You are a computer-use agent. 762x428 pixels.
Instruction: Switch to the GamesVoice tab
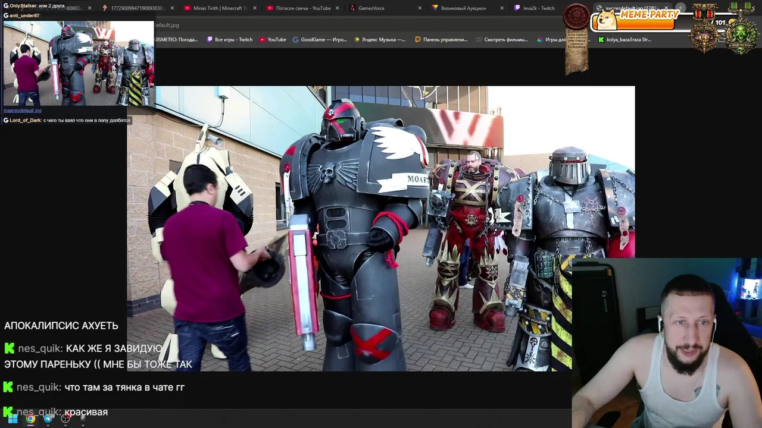(x=384, y=8)
